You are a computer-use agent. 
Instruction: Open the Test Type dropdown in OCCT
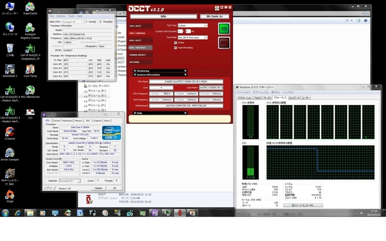[x=206, y=26]
